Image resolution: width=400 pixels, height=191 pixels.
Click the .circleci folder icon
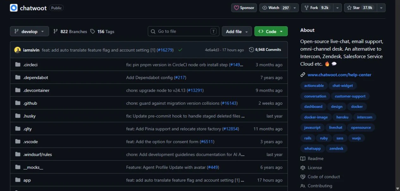pos(18,65)
